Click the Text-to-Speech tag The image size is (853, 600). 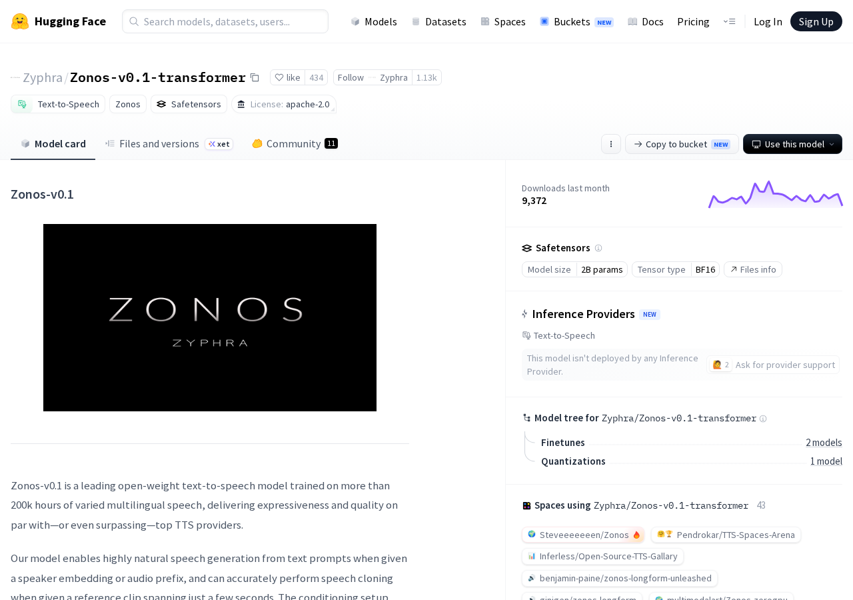point(58,104)
